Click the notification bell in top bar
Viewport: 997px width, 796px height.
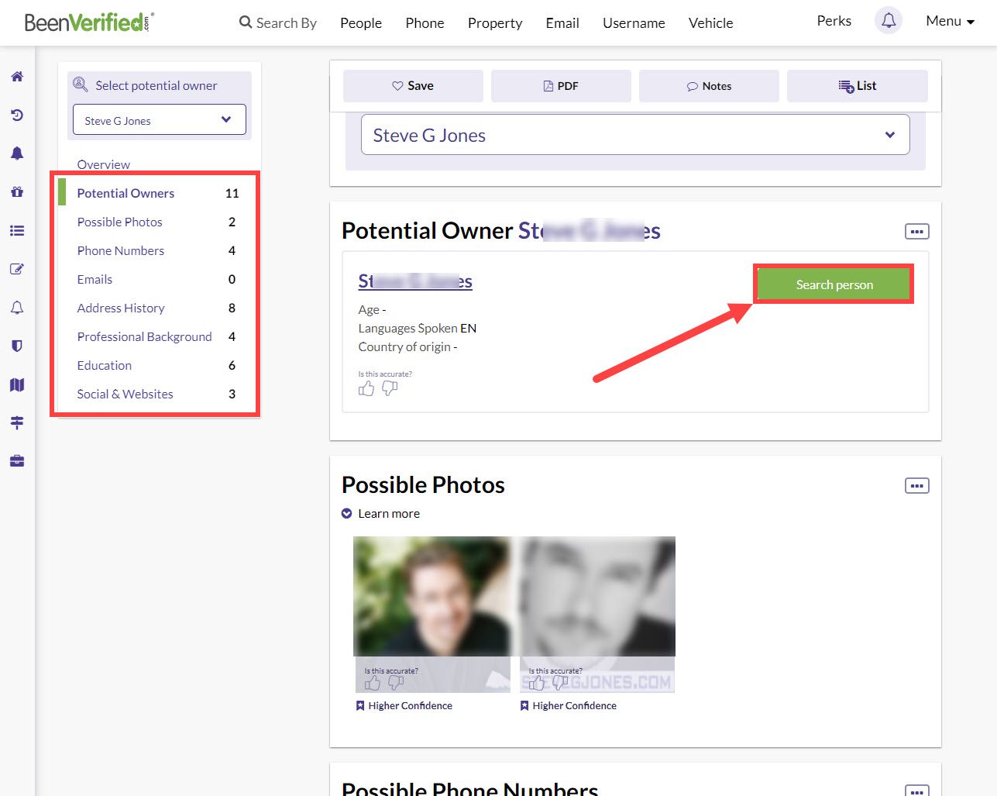(x=889, y=21)
